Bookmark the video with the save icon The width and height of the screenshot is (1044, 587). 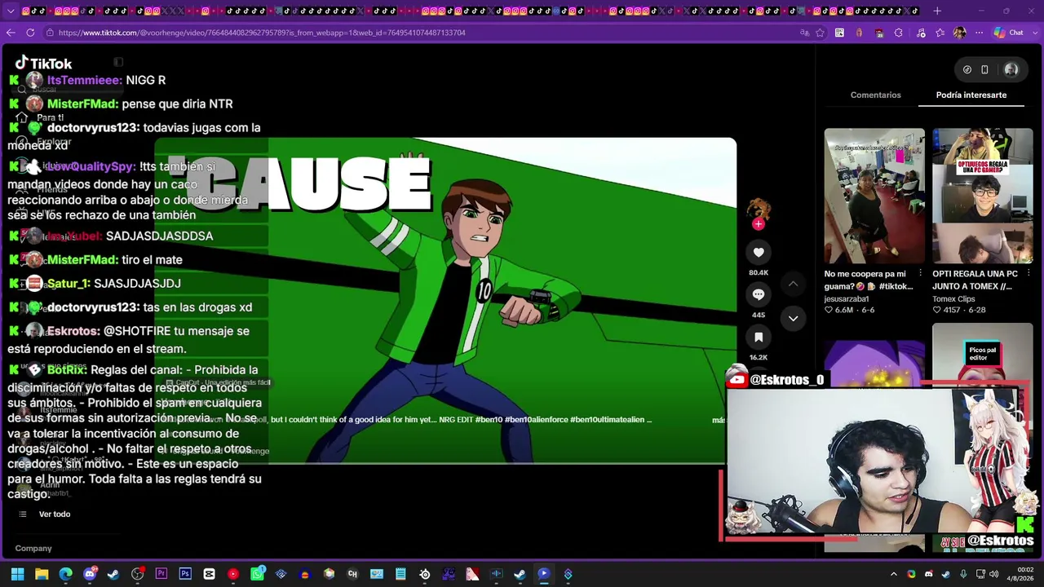pos(759,337)
